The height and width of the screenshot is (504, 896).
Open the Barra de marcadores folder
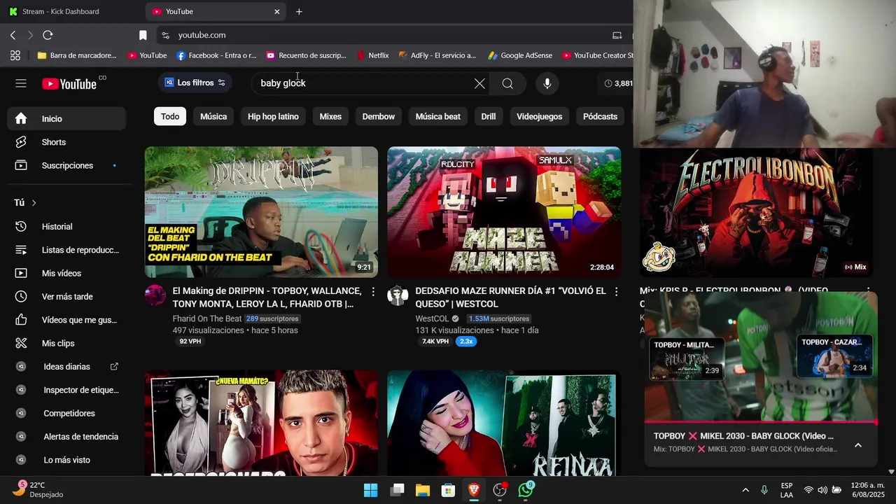(77, 55)
